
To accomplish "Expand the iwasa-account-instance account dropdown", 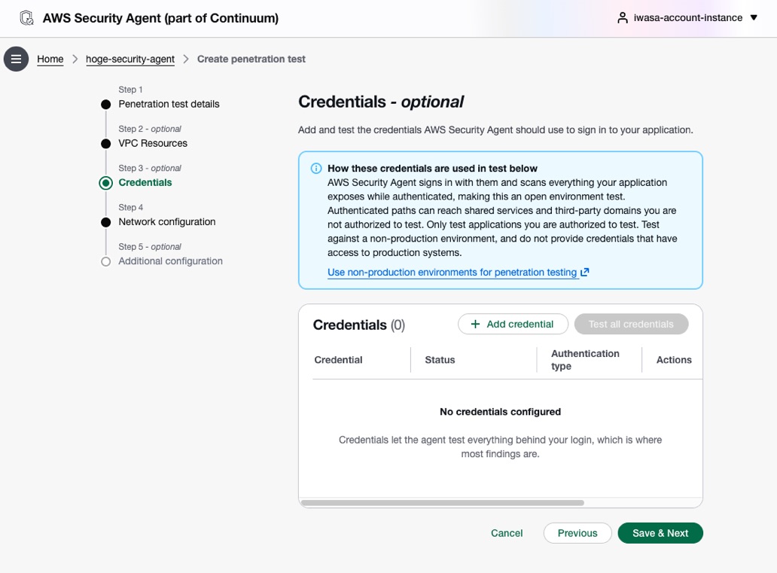I will [x=754, y=18].
